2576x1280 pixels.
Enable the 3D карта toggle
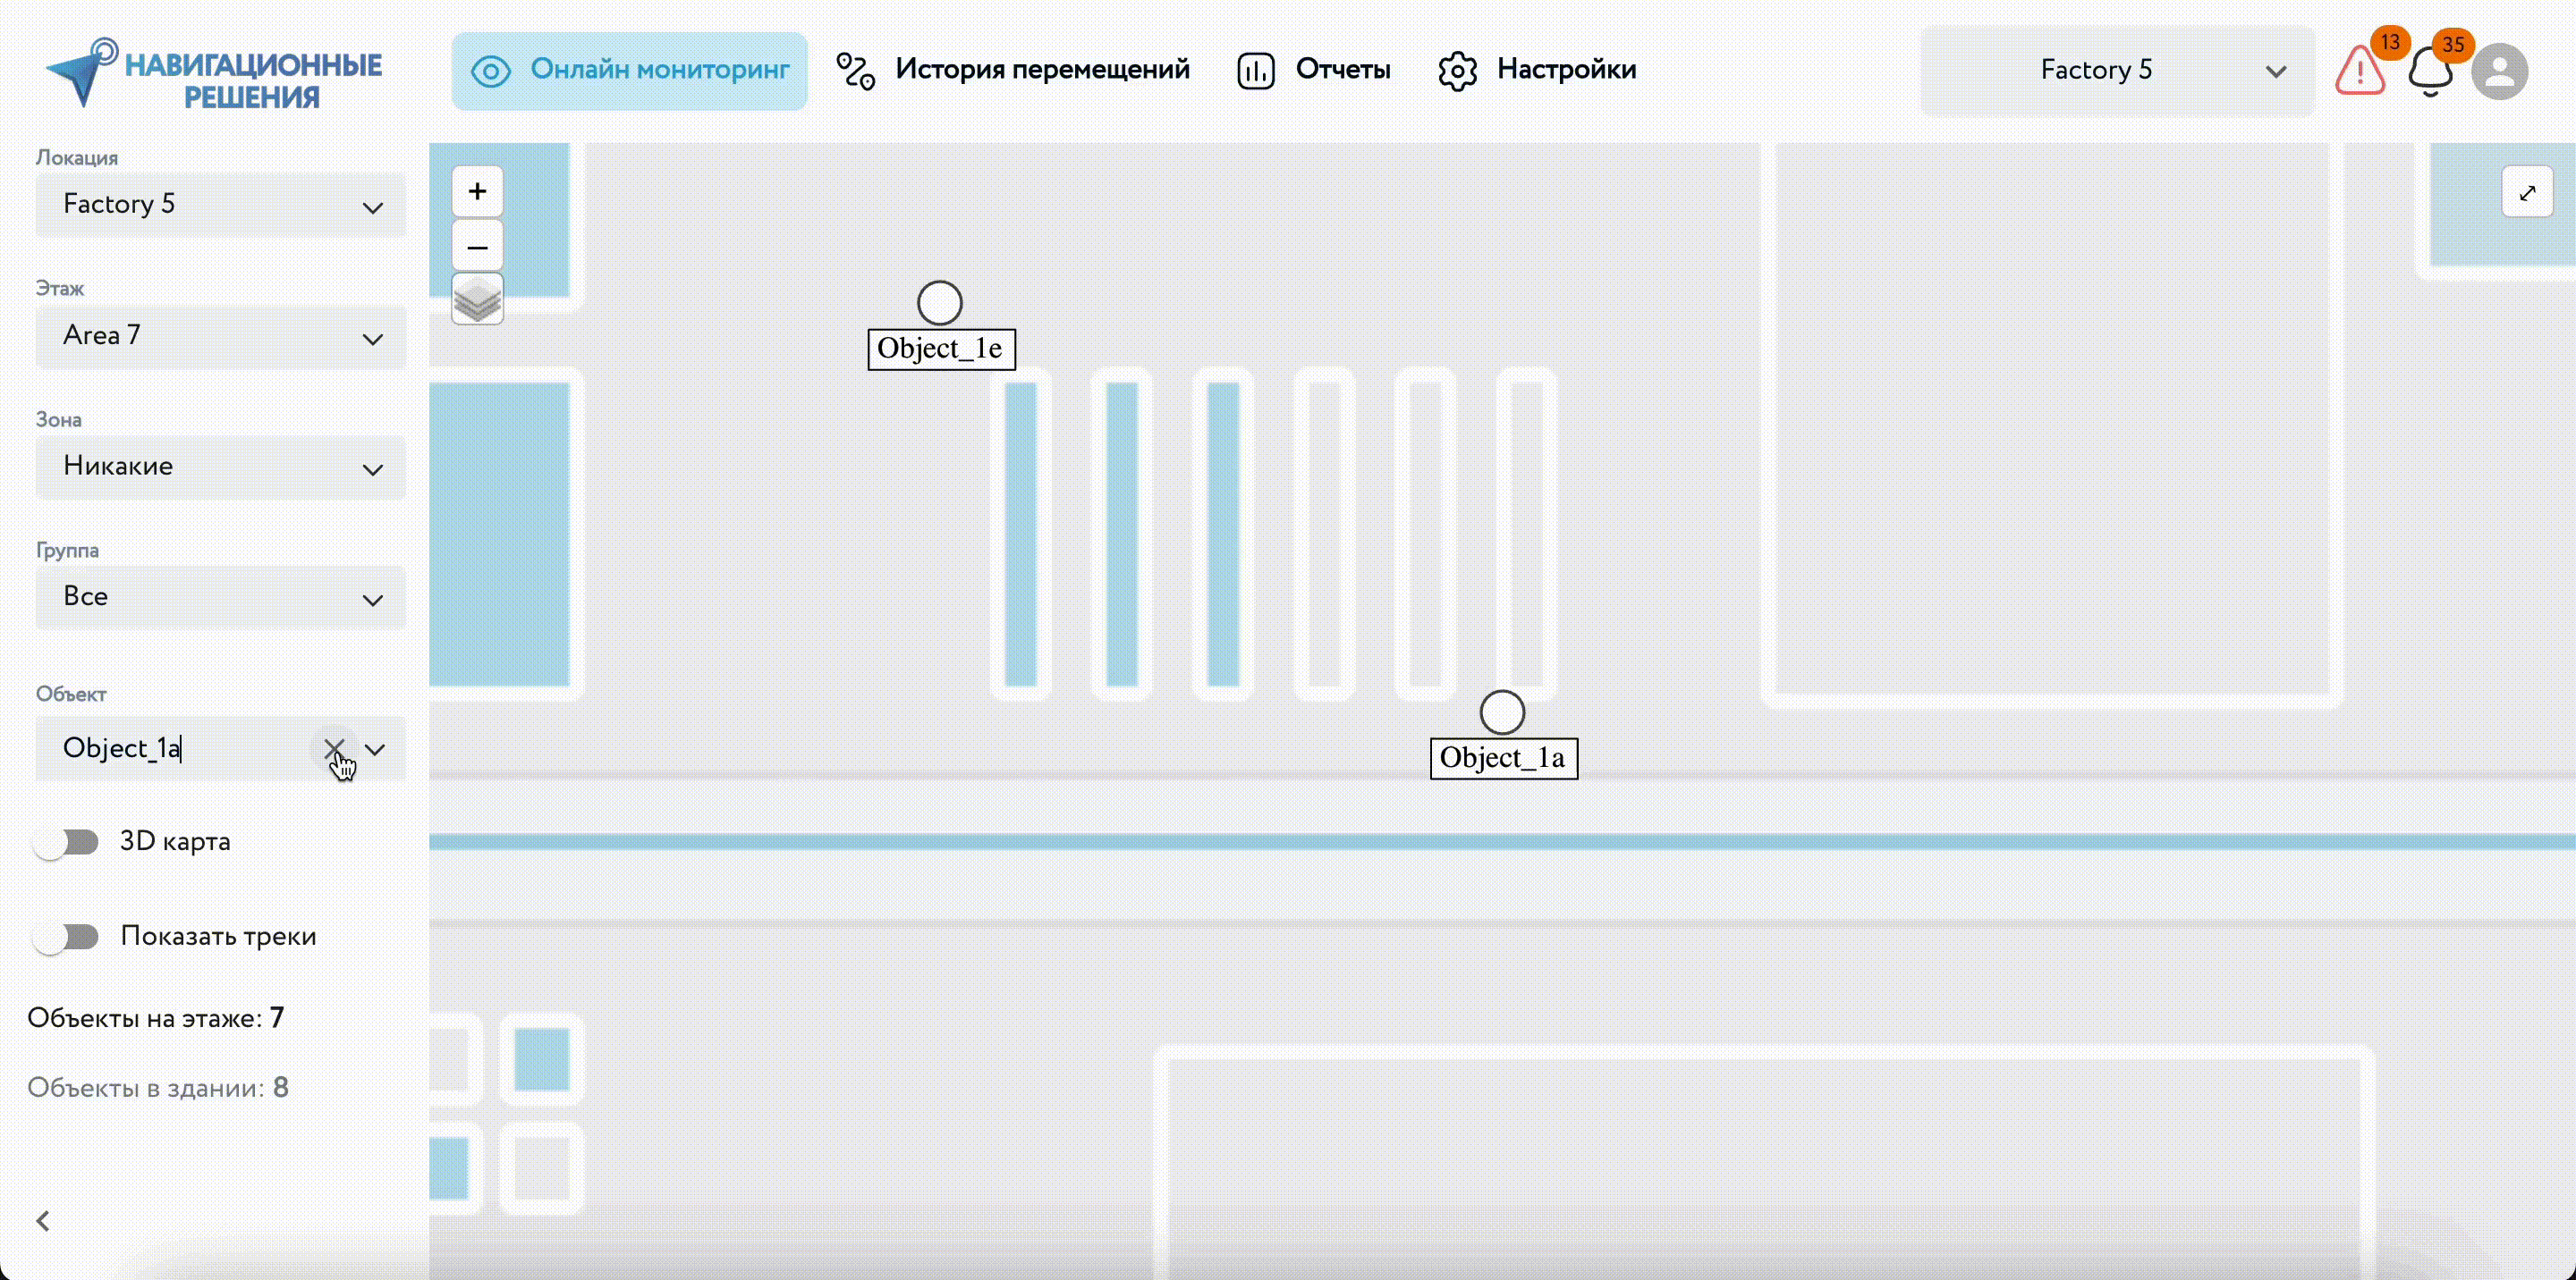coord(66,842)
